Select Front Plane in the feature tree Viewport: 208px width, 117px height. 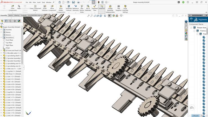9,40
